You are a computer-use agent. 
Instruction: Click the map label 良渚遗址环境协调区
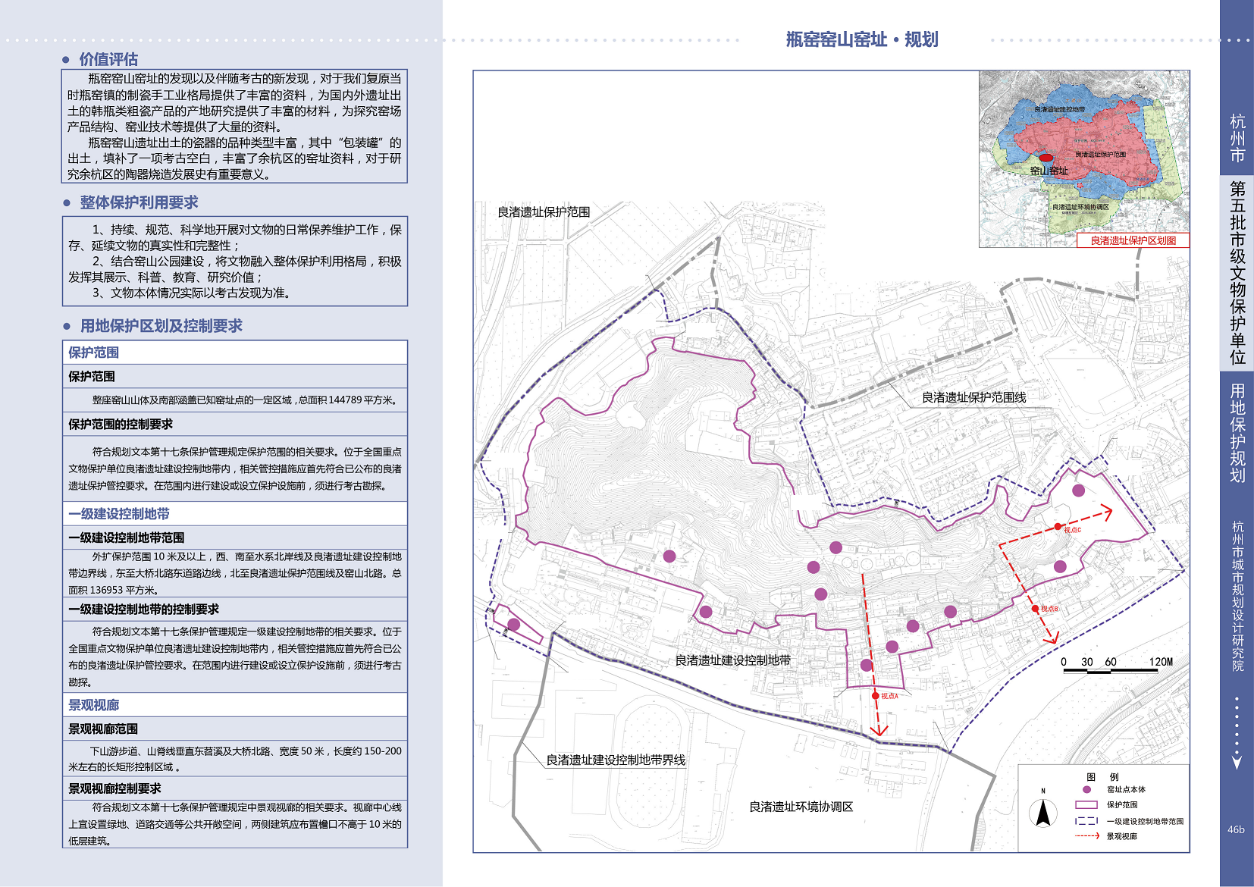(x=801, y=807)
